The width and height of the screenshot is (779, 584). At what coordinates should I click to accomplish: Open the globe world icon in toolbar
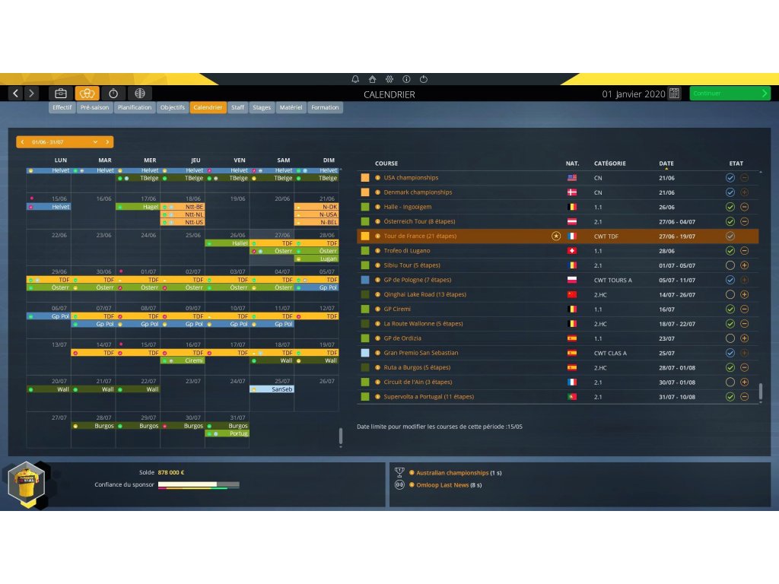click(x=138, y=94)
